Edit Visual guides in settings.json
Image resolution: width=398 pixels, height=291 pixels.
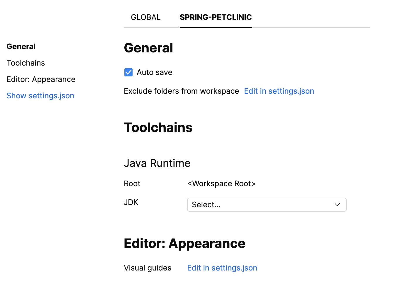coord(222,268)
